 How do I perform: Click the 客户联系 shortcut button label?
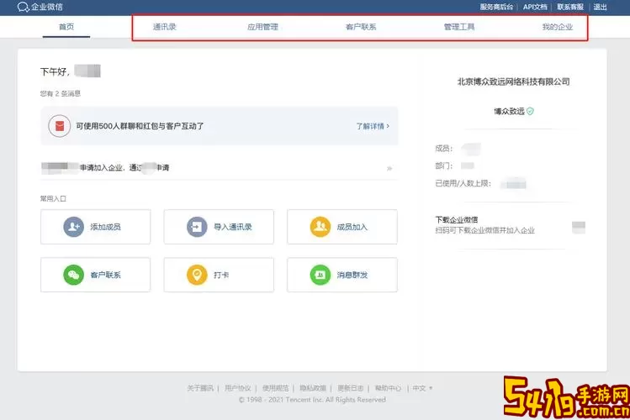(x=105, y=275)
